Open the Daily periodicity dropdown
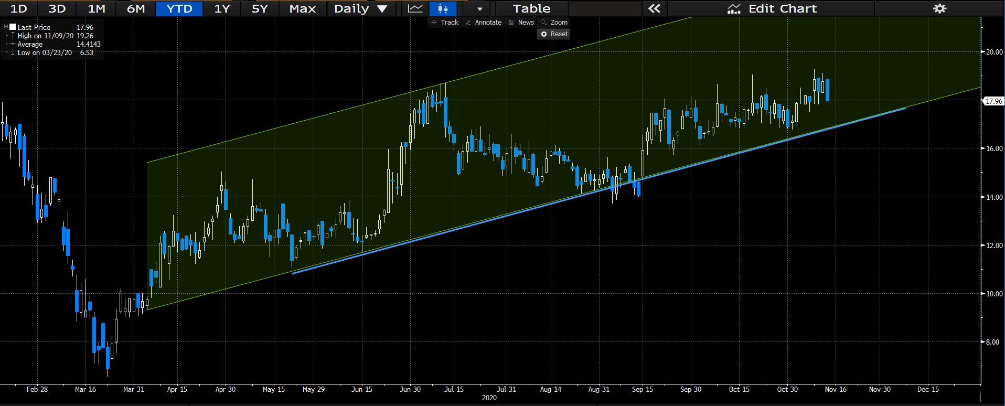Screen dimensions: 1005x406 361,8
